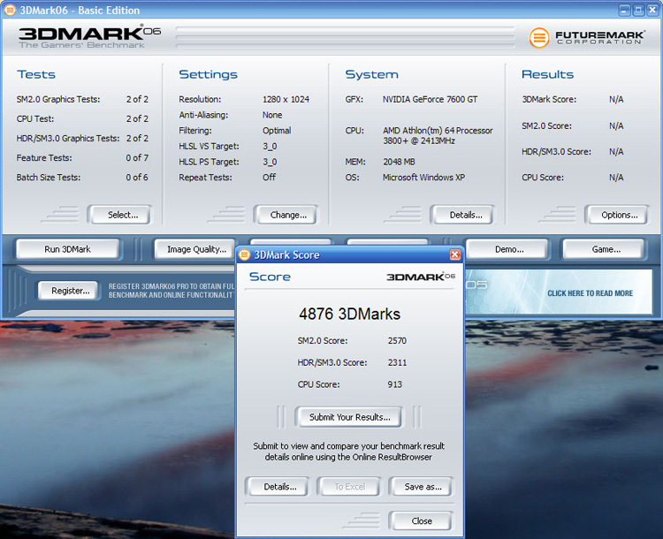663x539 pixels.
Task: Click the register 3DMark06 Pro promotional text
Action: (171, 291)
